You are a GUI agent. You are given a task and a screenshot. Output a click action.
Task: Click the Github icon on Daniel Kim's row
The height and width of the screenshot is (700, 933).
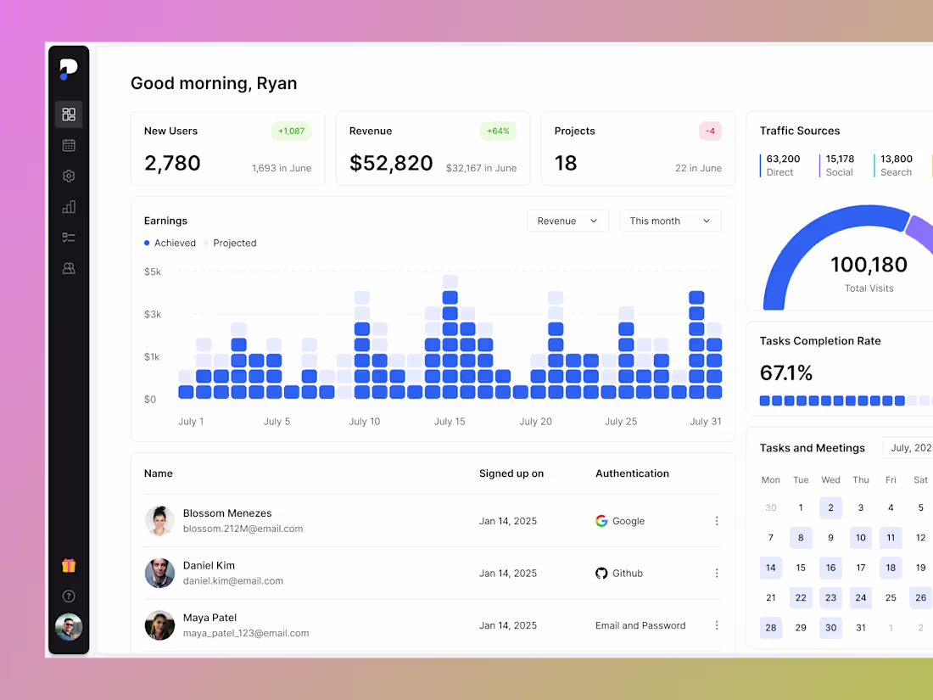tap(601, 573)
